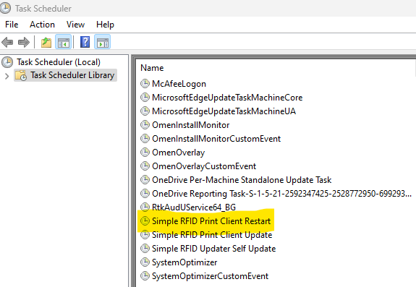Screen dimensions: 416x287
Task: Click the Task Scheduler Library folder icon
Action: [21, 75]
